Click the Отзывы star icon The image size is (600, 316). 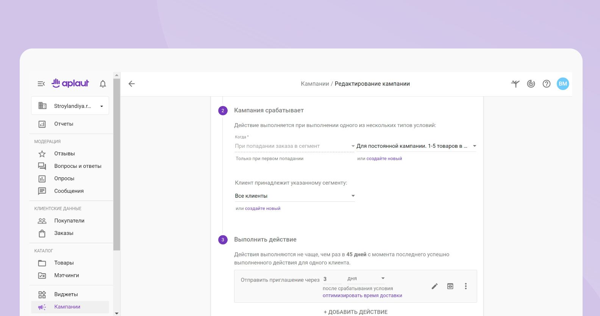[x=42, y=154]
